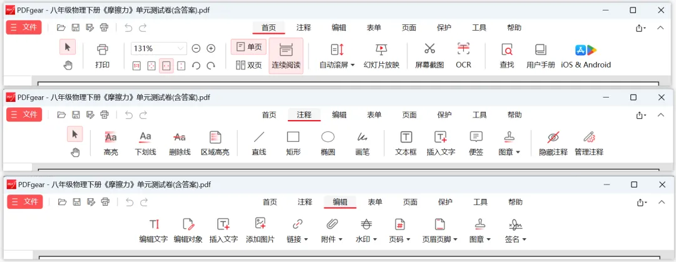
Task: Toggle 连续阅读 continuous reading mode
Action: click(286, 56)
